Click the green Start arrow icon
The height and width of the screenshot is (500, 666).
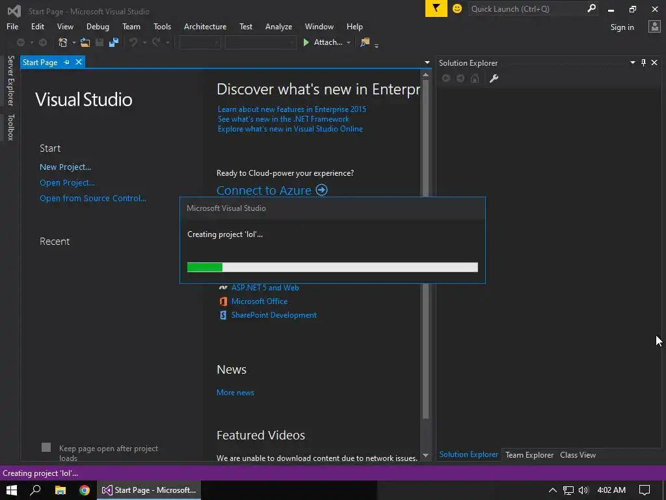[306, 42]
